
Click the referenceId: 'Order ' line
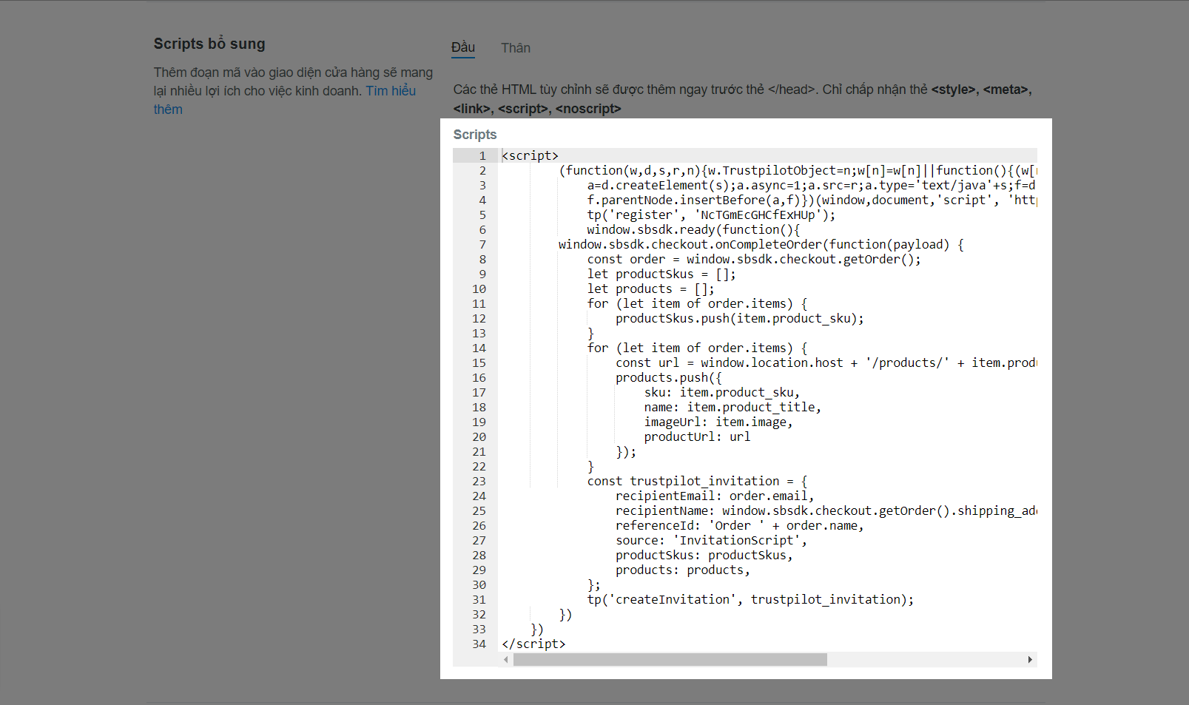(x=740, y=525)
